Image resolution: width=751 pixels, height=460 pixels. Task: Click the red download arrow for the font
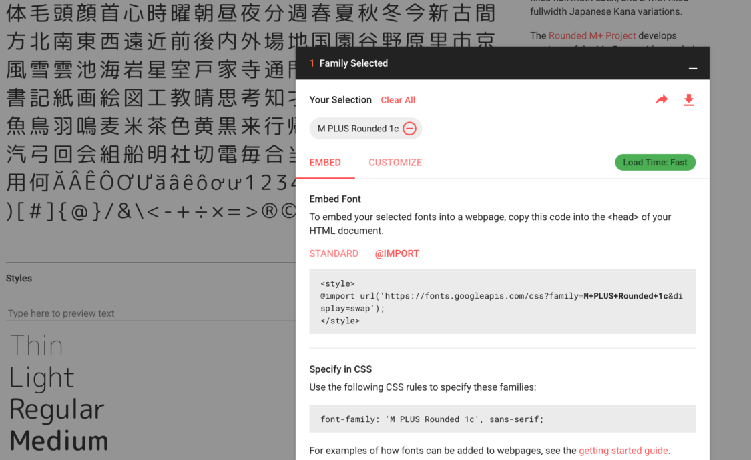[x=688, y=99]
